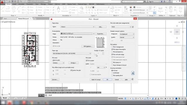Select the Dimension tool
This screenshot has height=105, width=187.
65,9
